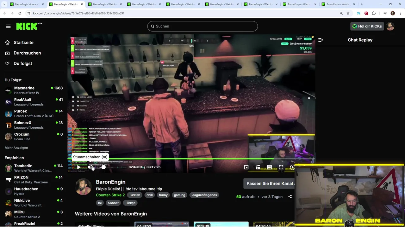Go to Startseite in the sidebar
This screenshot has height=227, width=405.
23,43
